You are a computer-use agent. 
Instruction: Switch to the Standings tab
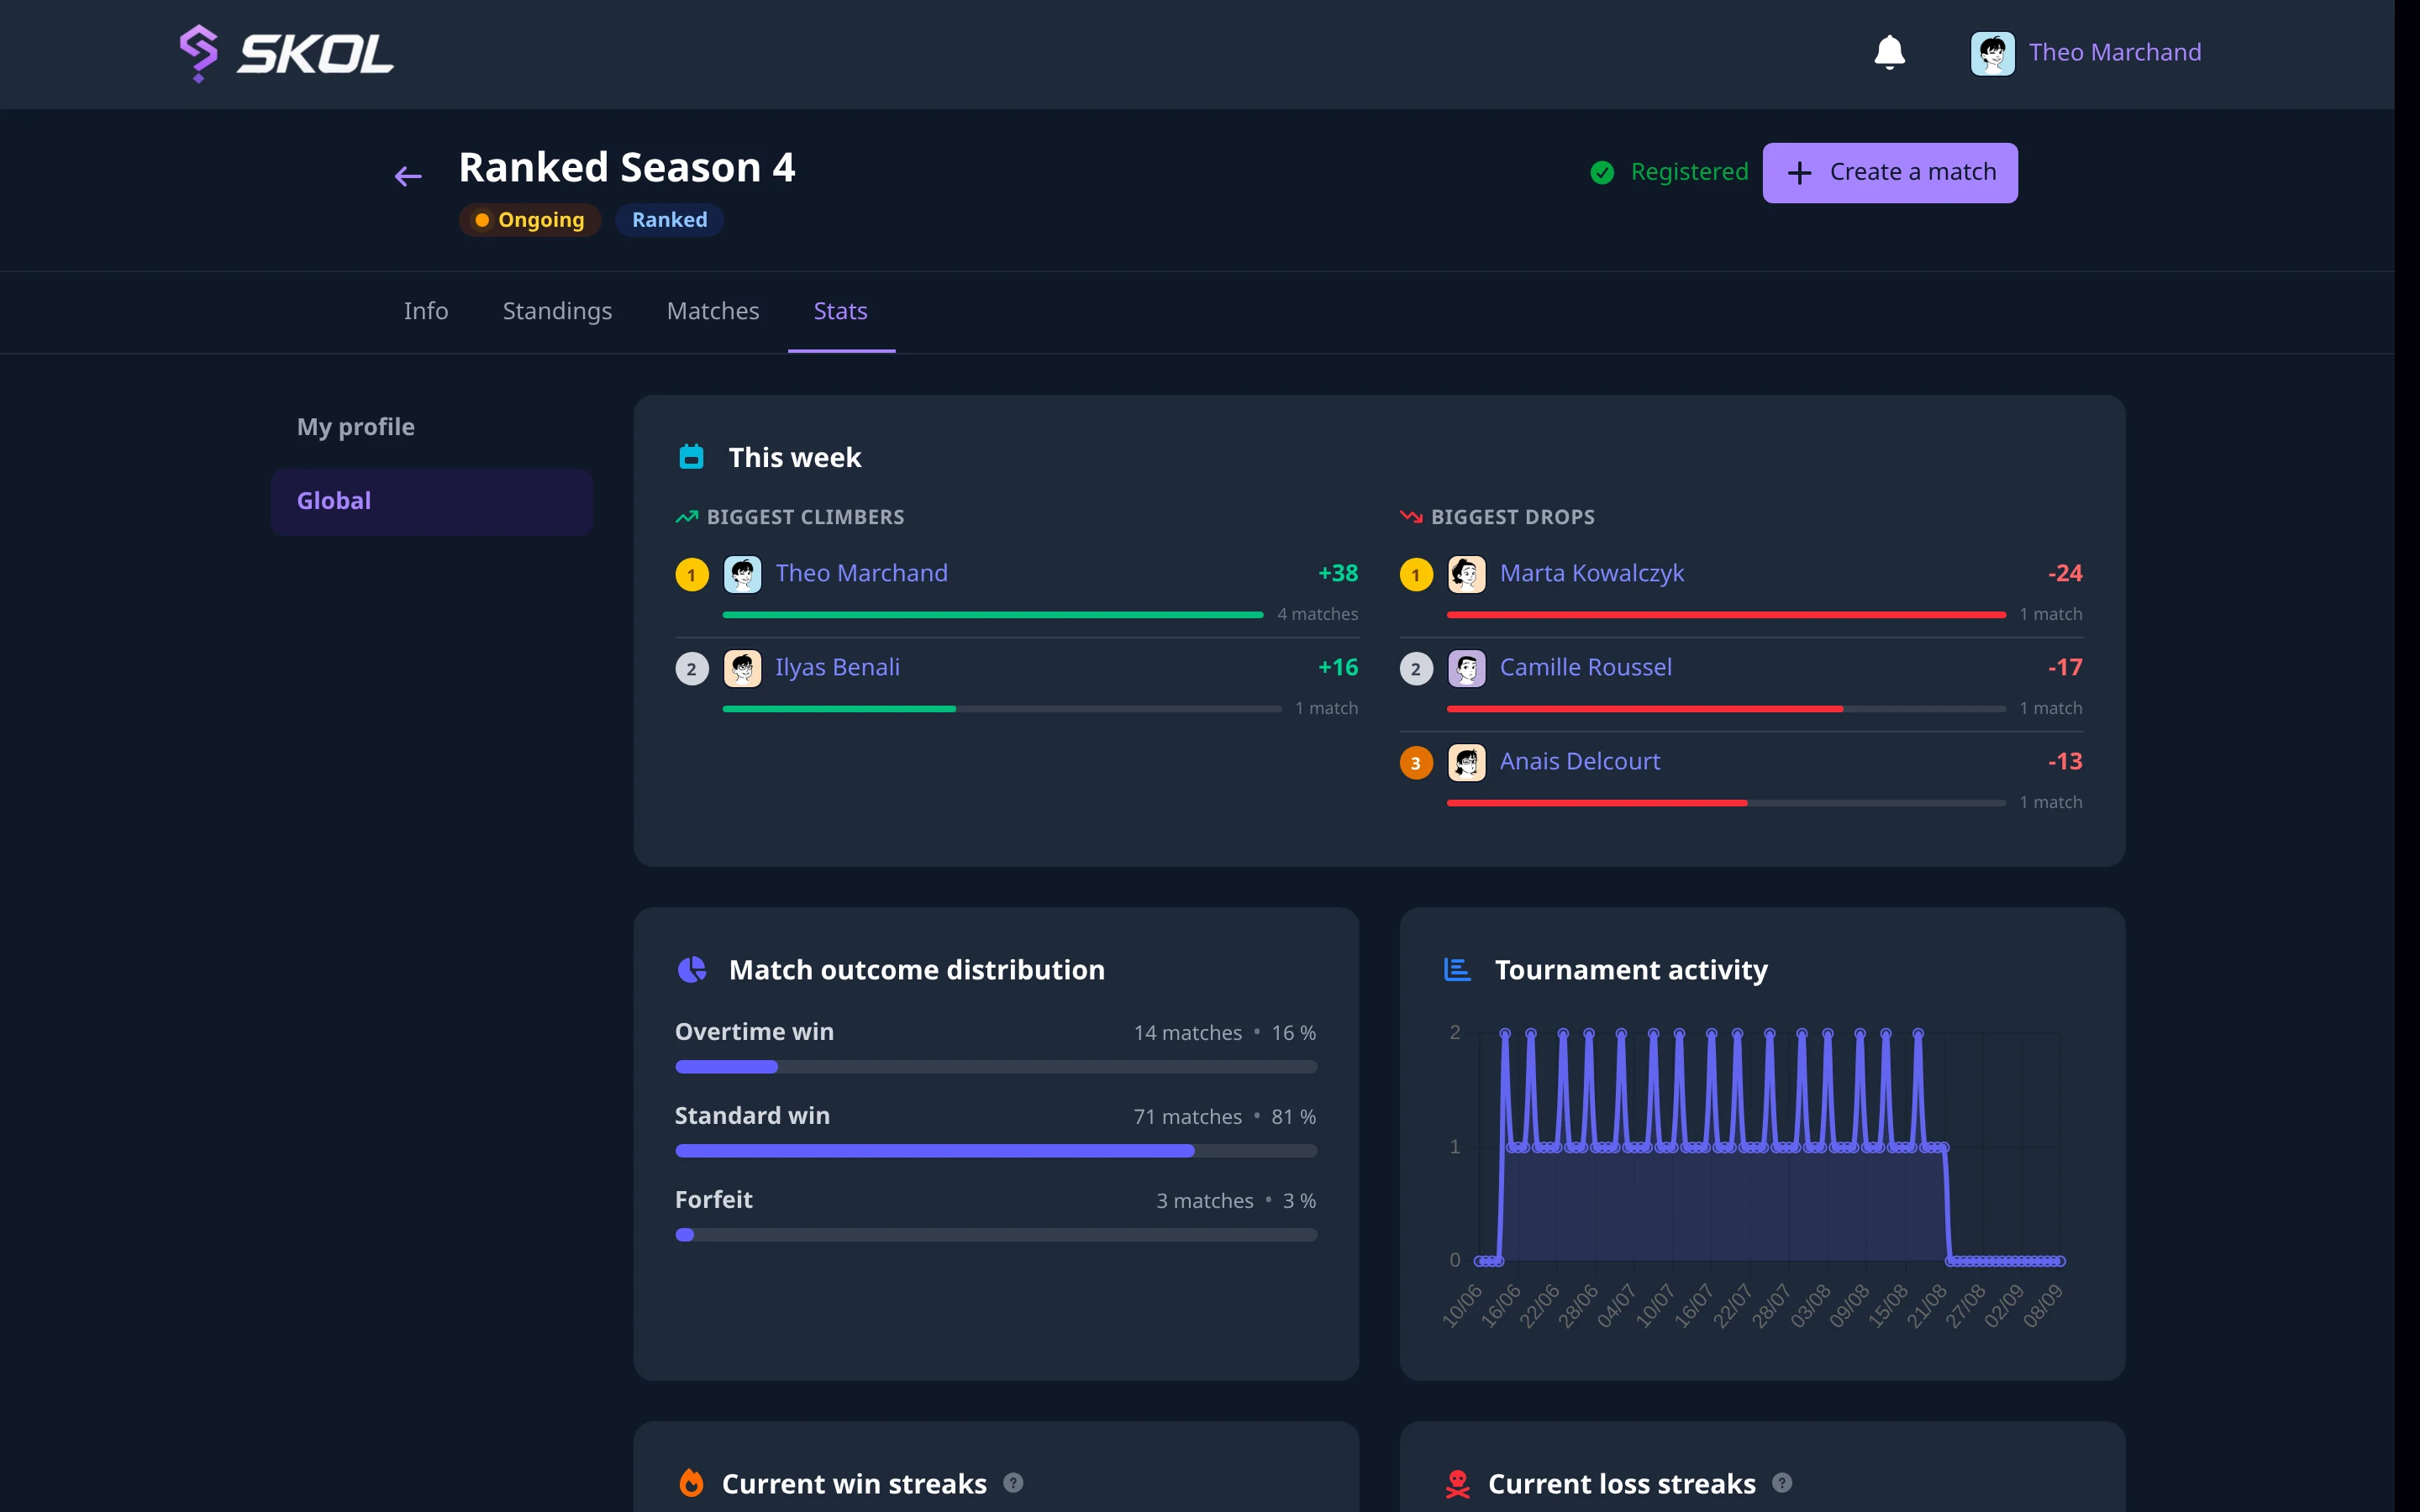pyautogui.click(x=557, y=311)
